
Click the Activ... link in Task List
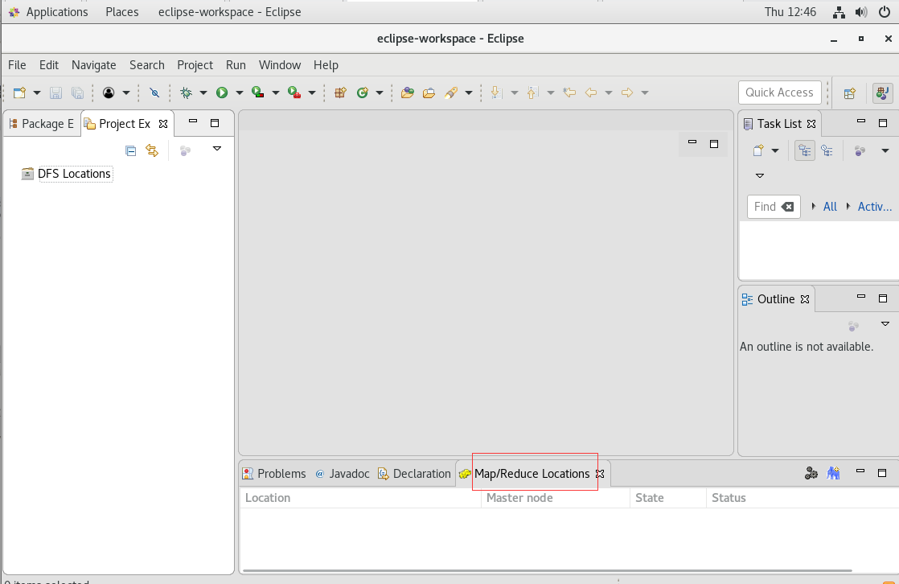coord(874,207)
